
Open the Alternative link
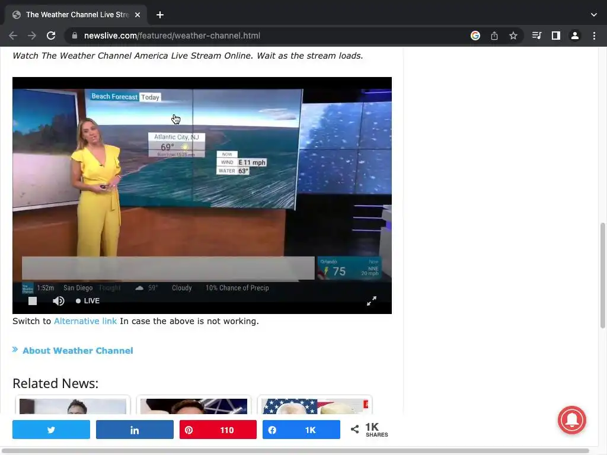(x=85, y=321)
